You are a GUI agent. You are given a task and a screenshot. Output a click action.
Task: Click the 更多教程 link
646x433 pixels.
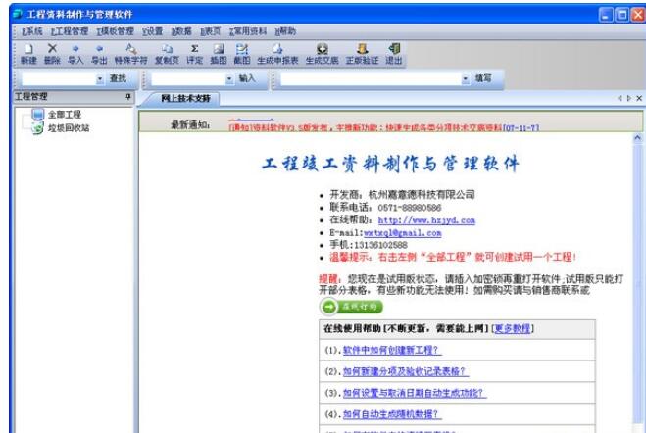point(512,328)
